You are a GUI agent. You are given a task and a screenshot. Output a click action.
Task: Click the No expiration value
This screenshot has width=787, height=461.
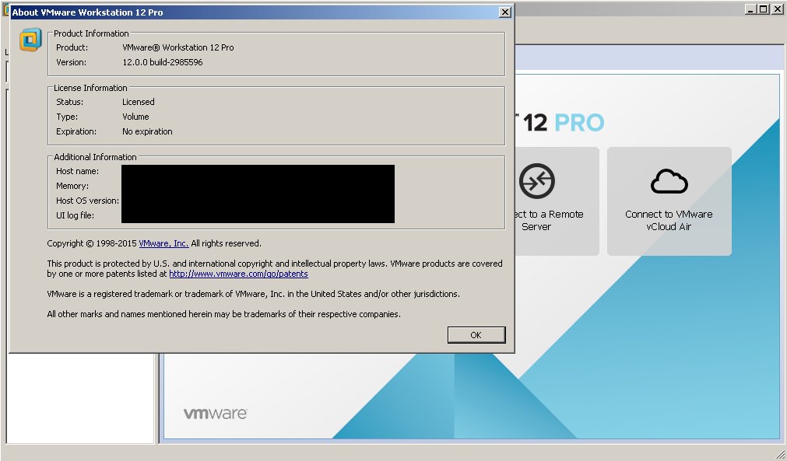(148, 131)
